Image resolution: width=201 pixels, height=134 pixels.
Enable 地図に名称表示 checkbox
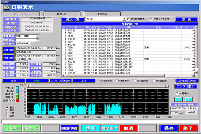pos(129,19)
